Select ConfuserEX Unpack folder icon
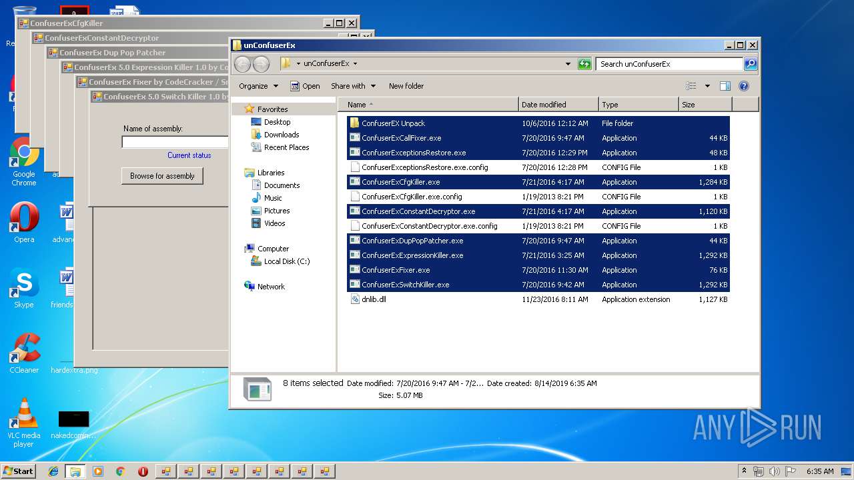This screenshot has height=480, width=854. (x=355, y=123)
